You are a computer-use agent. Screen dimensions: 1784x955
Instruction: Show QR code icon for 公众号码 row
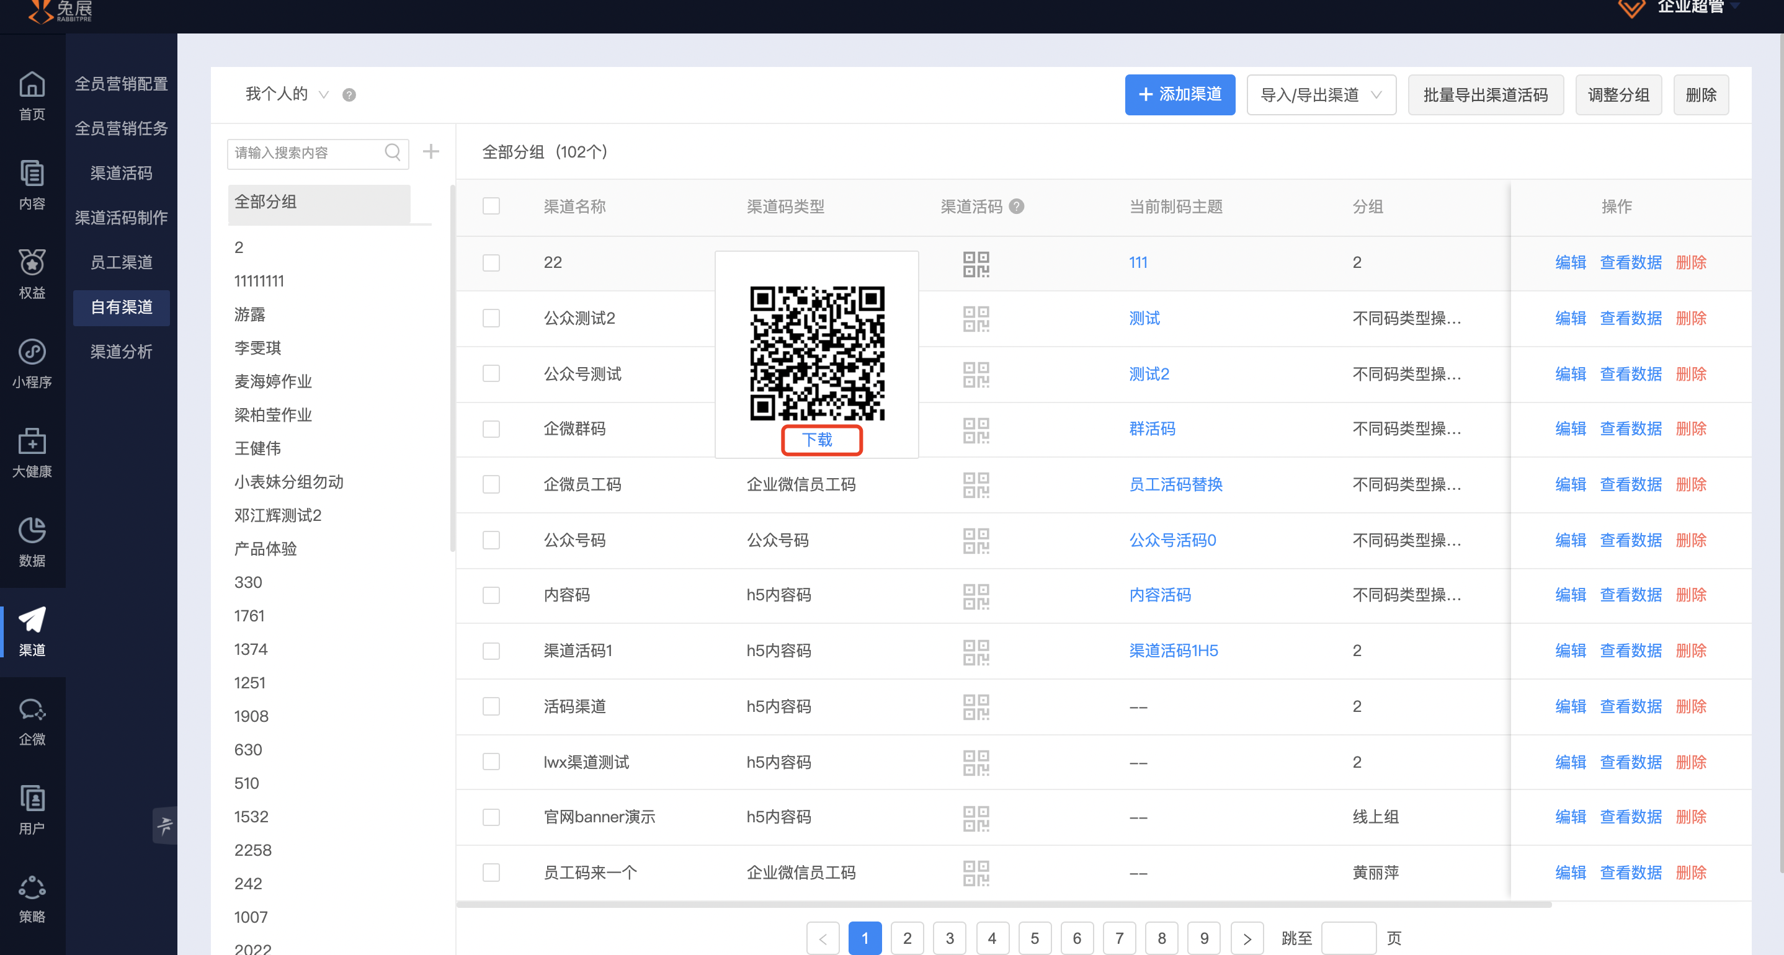coord(976,540)
